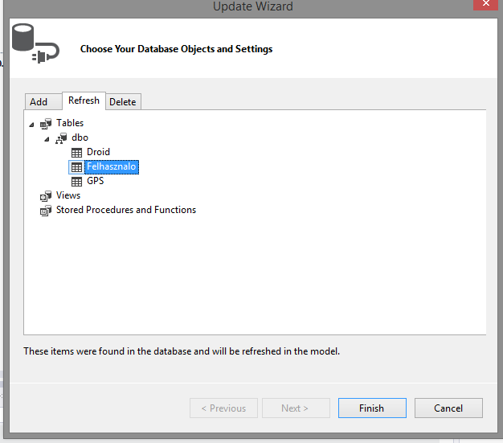503x443 pixels.
Task: Click the Views node icon
Action: (x=46, y=196)
